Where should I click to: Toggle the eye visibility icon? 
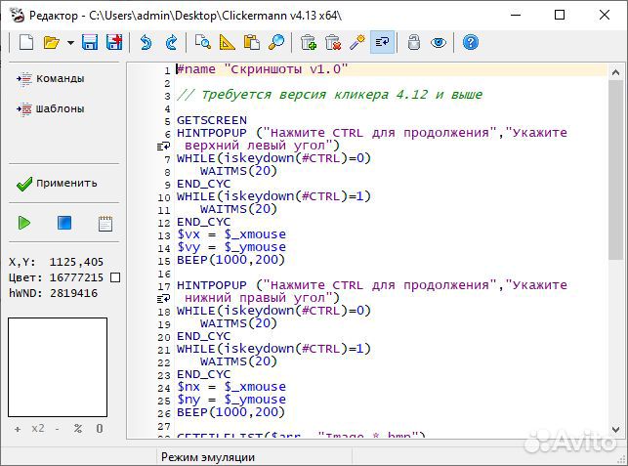coord(439,42)
